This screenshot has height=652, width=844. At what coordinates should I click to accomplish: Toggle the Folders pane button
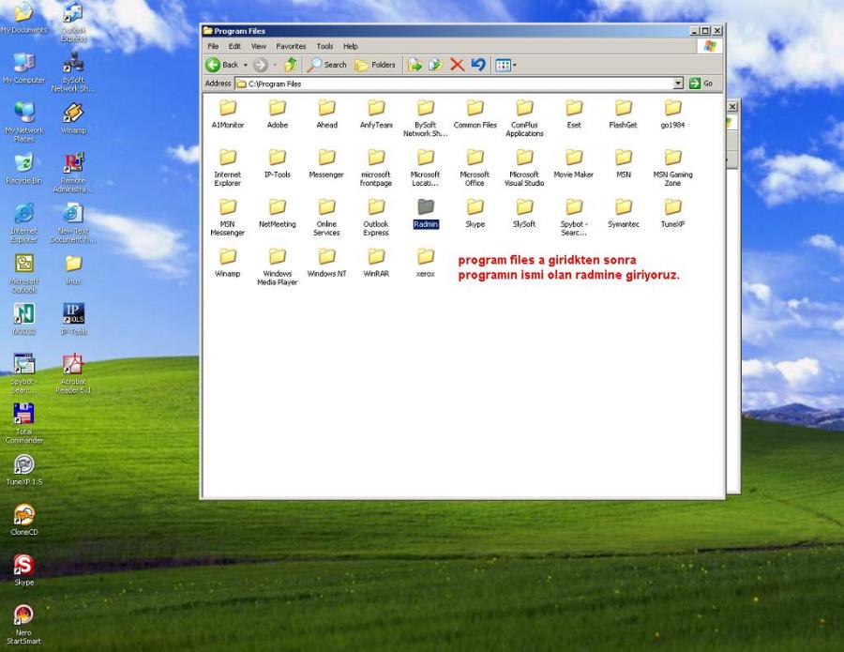point(375,65)
